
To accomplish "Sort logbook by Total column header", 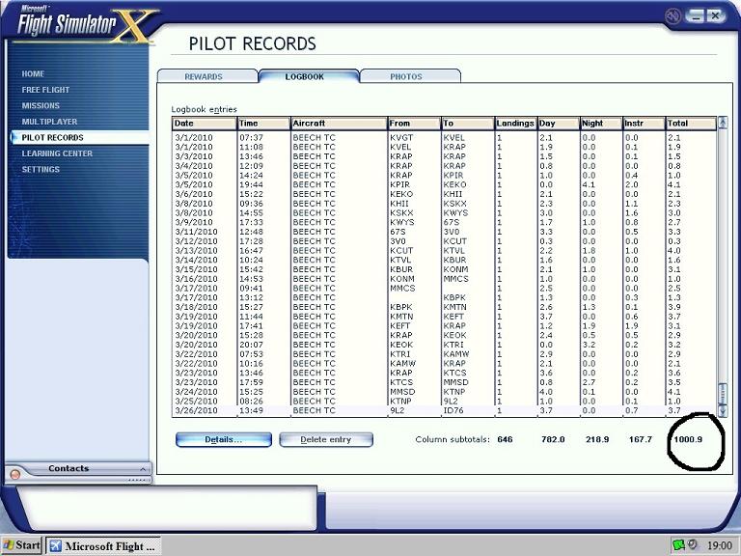I will click(690, 124).
